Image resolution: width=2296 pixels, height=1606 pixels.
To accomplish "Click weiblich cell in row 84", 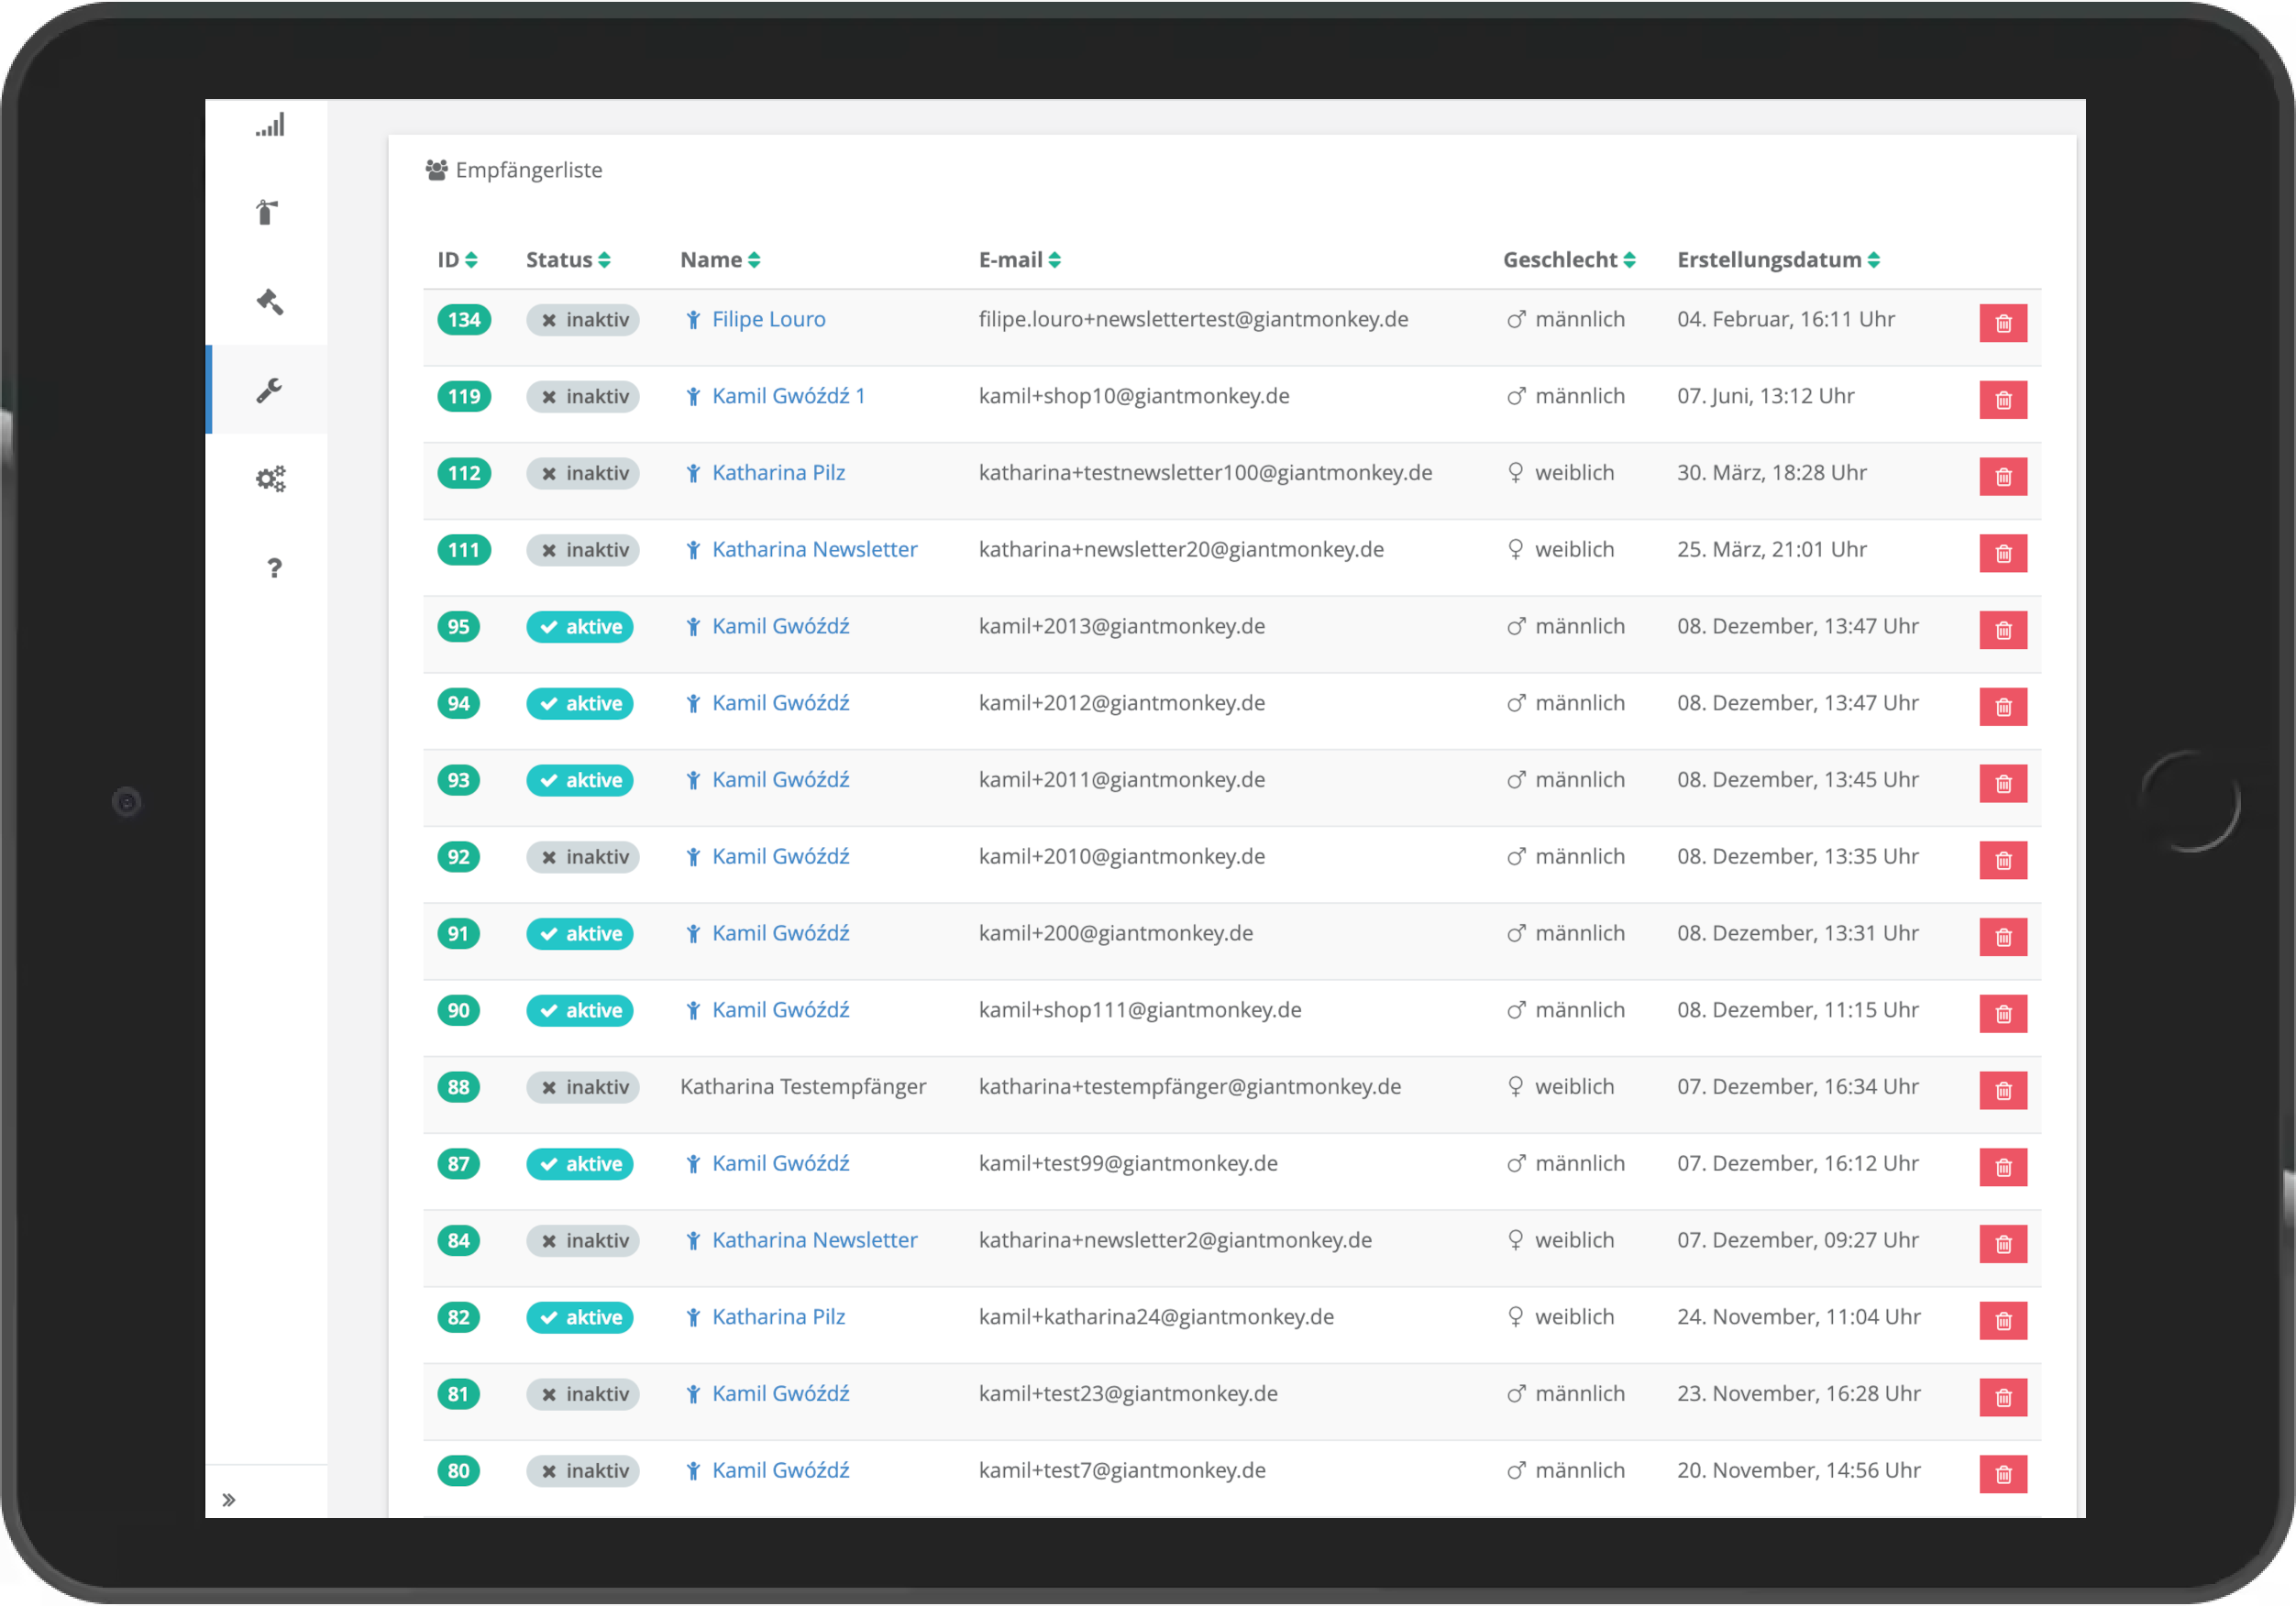I will pos(1560,1240).
